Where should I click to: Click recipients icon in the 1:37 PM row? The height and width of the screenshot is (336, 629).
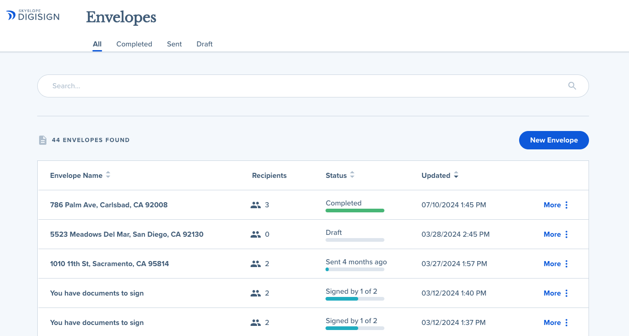click(256, 323)
